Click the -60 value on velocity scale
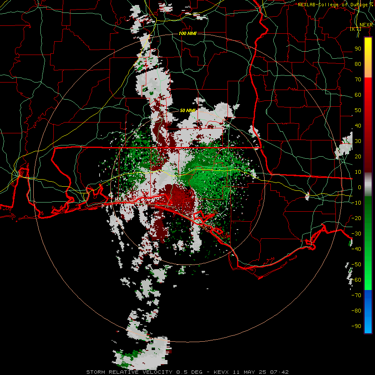Screen dimensions: 375x375 tap(356, 280)
